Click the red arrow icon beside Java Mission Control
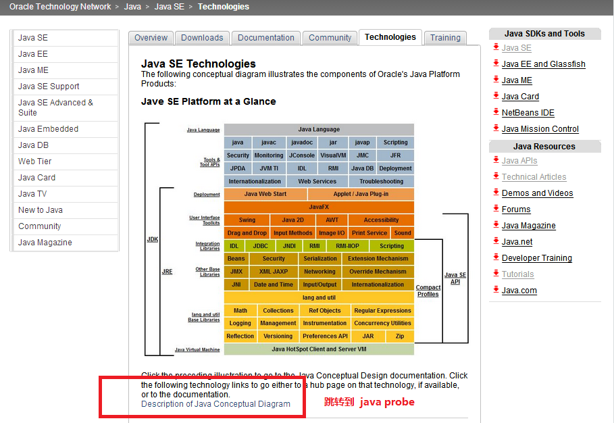Screen dimensions: 614x423 (496, 128)
